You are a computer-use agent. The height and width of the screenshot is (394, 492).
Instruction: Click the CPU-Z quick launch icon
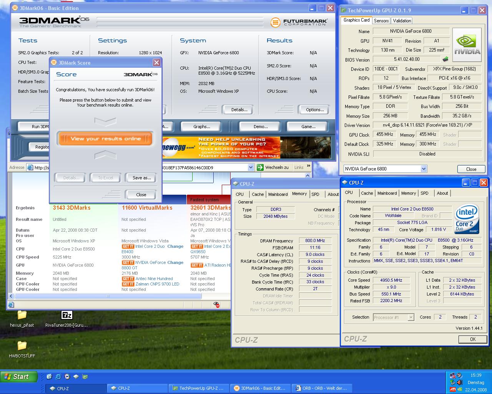(76, 377)
